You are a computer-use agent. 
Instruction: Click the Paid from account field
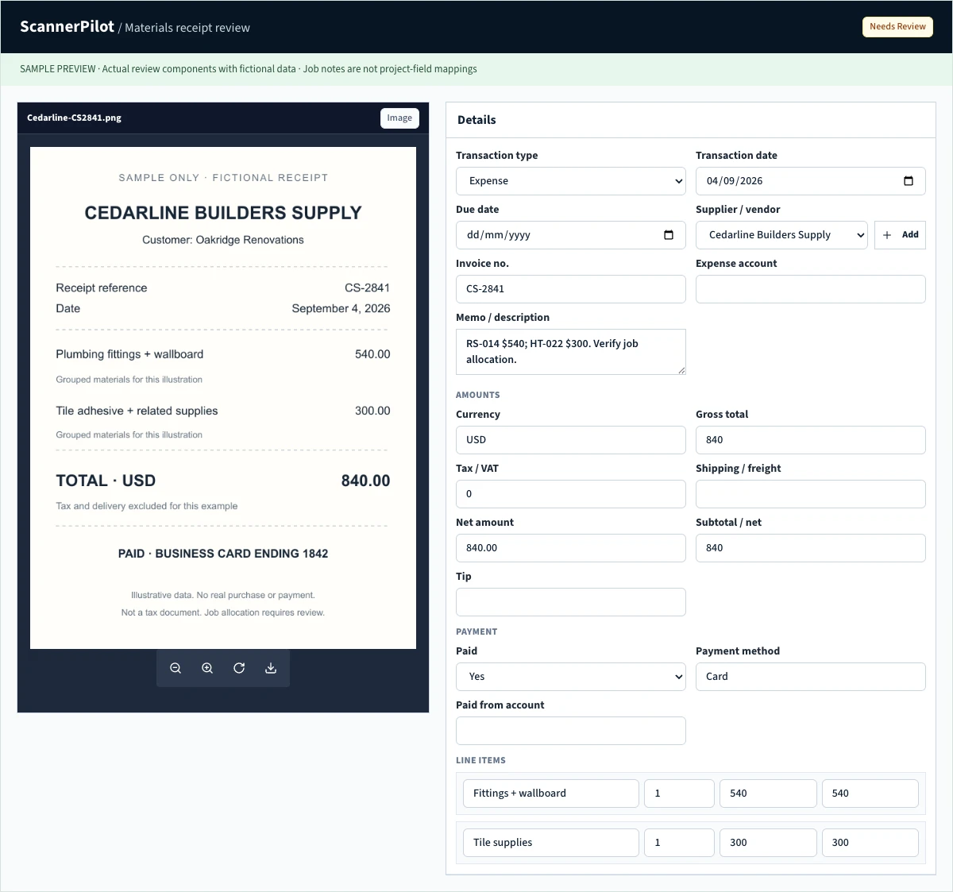[571, 731]
